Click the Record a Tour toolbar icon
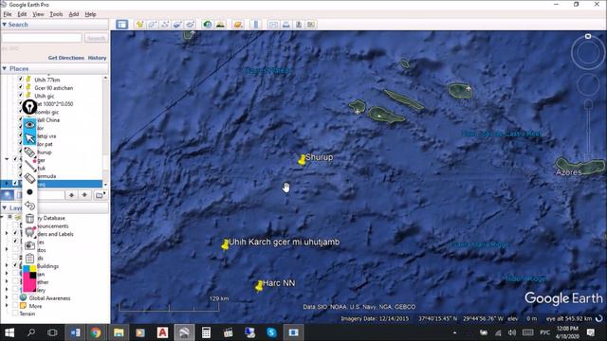Viewport: 607px width, 341px height. (190, 25)
